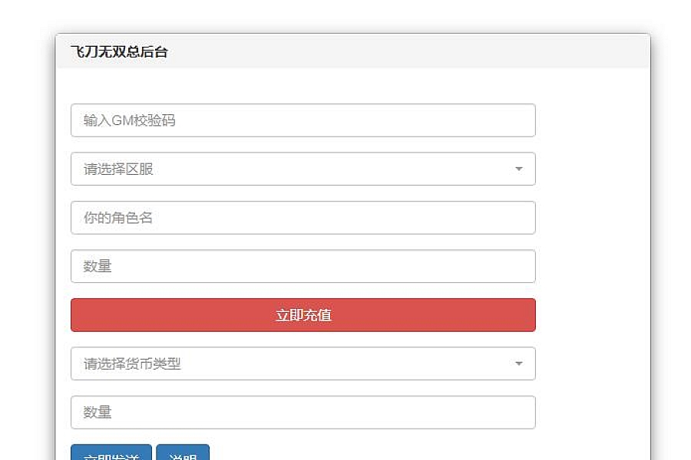Click the 飞刀无双总后台 panel heading

point(119,52)
